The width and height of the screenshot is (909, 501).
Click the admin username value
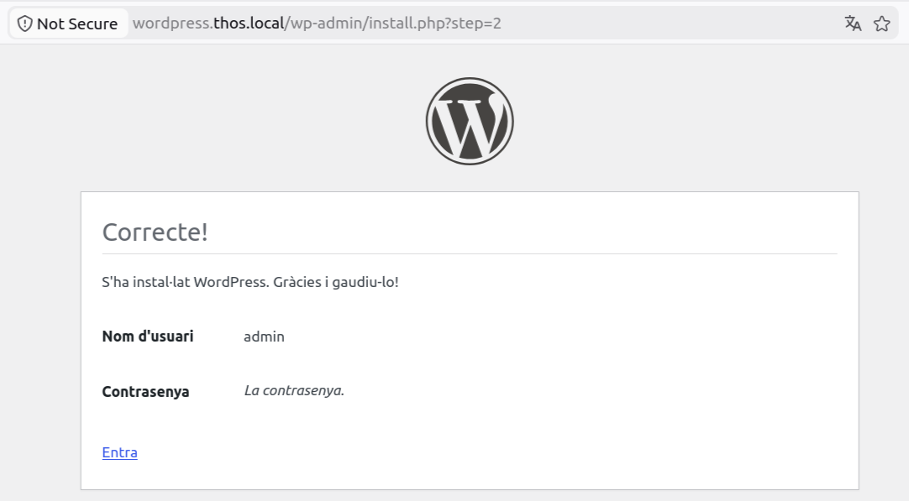tap(264, 337)
